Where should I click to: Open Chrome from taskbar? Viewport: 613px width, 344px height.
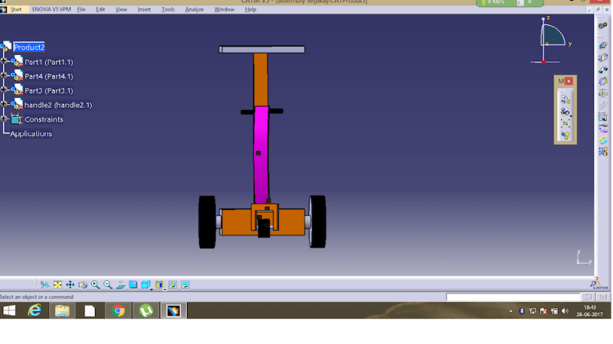(118, 311)
